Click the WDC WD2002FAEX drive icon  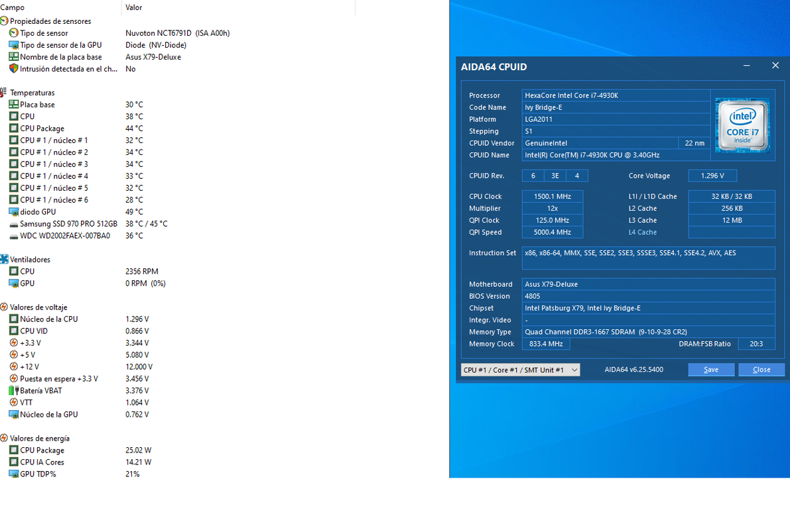click(14, 236)
